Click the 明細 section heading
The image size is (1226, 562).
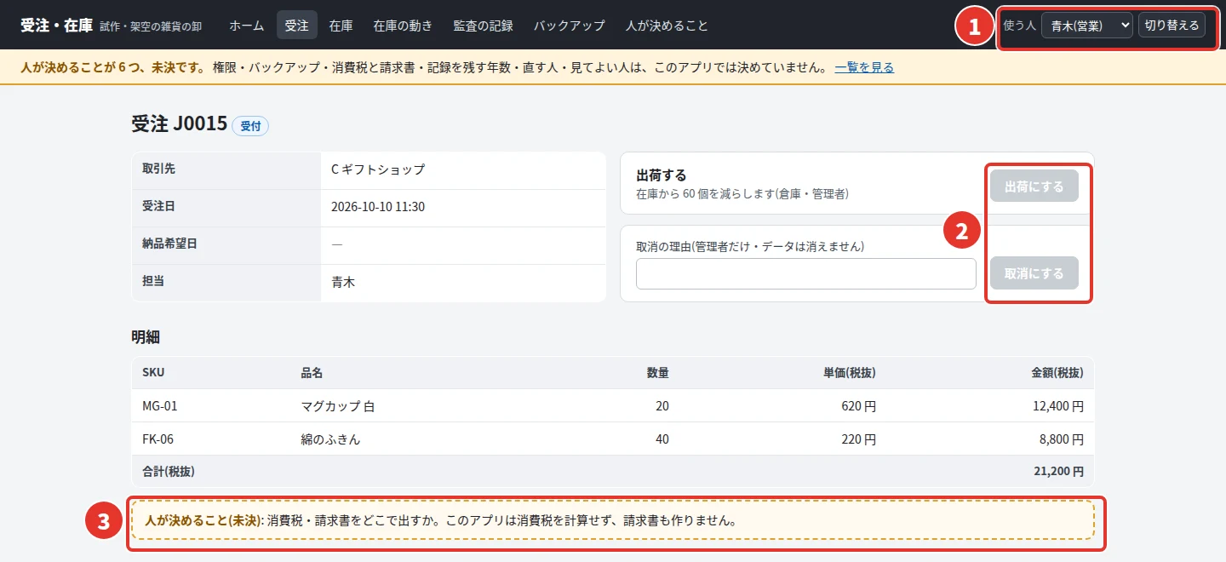coord(146,337)
